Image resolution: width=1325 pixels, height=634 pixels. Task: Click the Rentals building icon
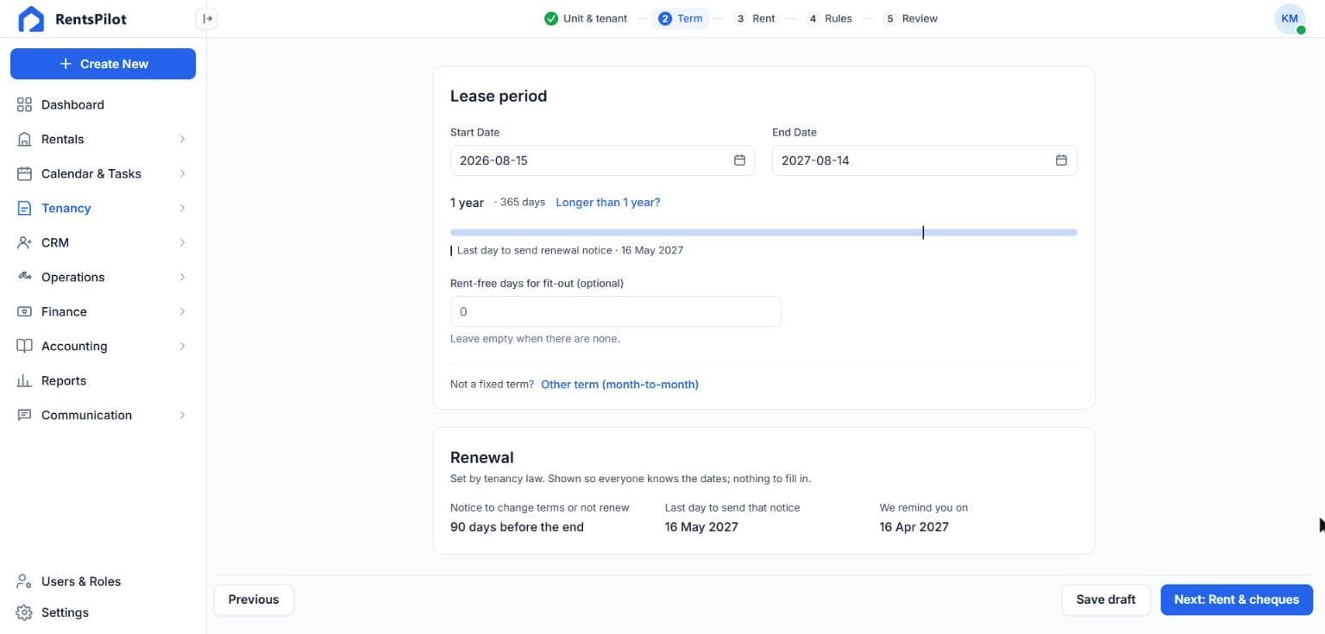[x=24, y=139]
